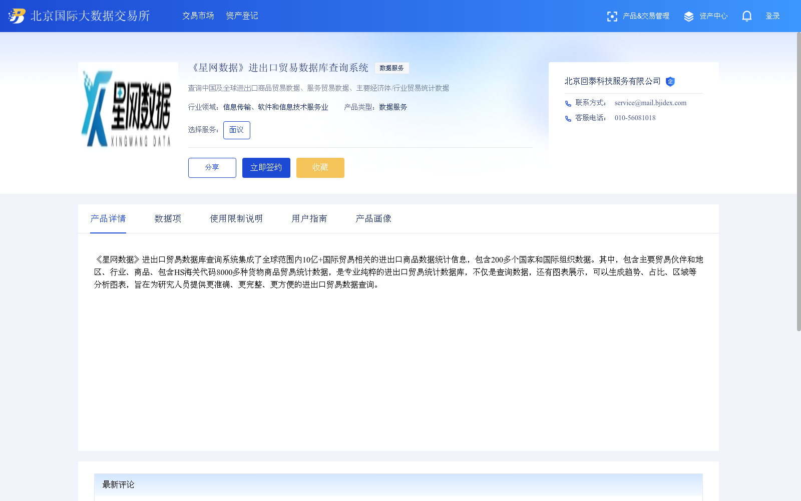Click the enterprise verified shield badge
This screenshot has height=501, width=801.
pos(670,82)
